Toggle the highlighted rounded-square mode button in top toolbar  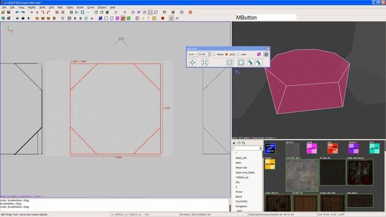(x=150, y=12)
